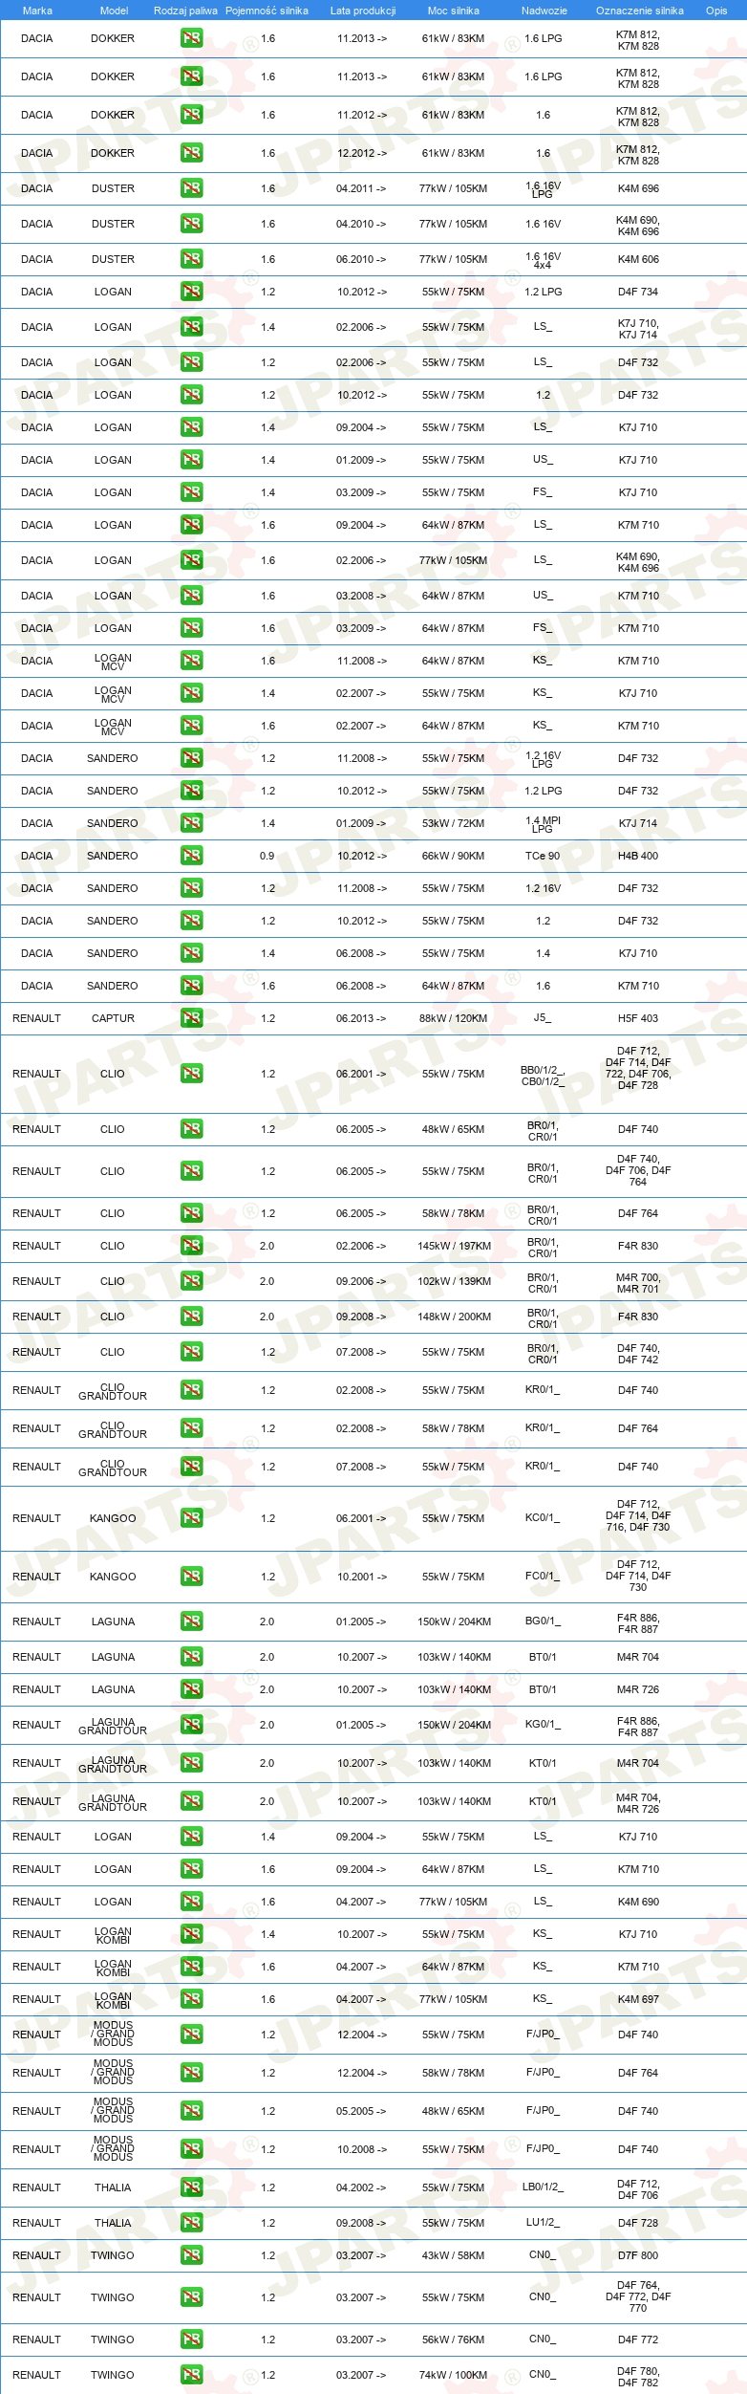747x2394 pixels.
Task: Click fuel icon in Laguna M4R 726 only row
Action: [191, 1689]
